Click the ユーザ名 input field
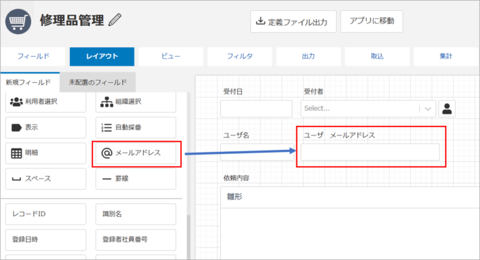Viewport: 480px width, 260px height. click(x=257, y=152)
